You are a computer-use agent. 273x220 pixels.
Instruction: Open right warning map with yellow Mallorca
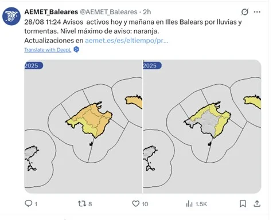point(202,127)
